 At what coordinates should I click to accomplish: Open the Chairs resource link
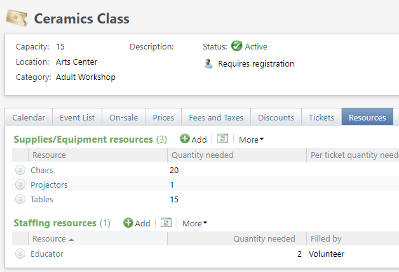click(42, 171)
